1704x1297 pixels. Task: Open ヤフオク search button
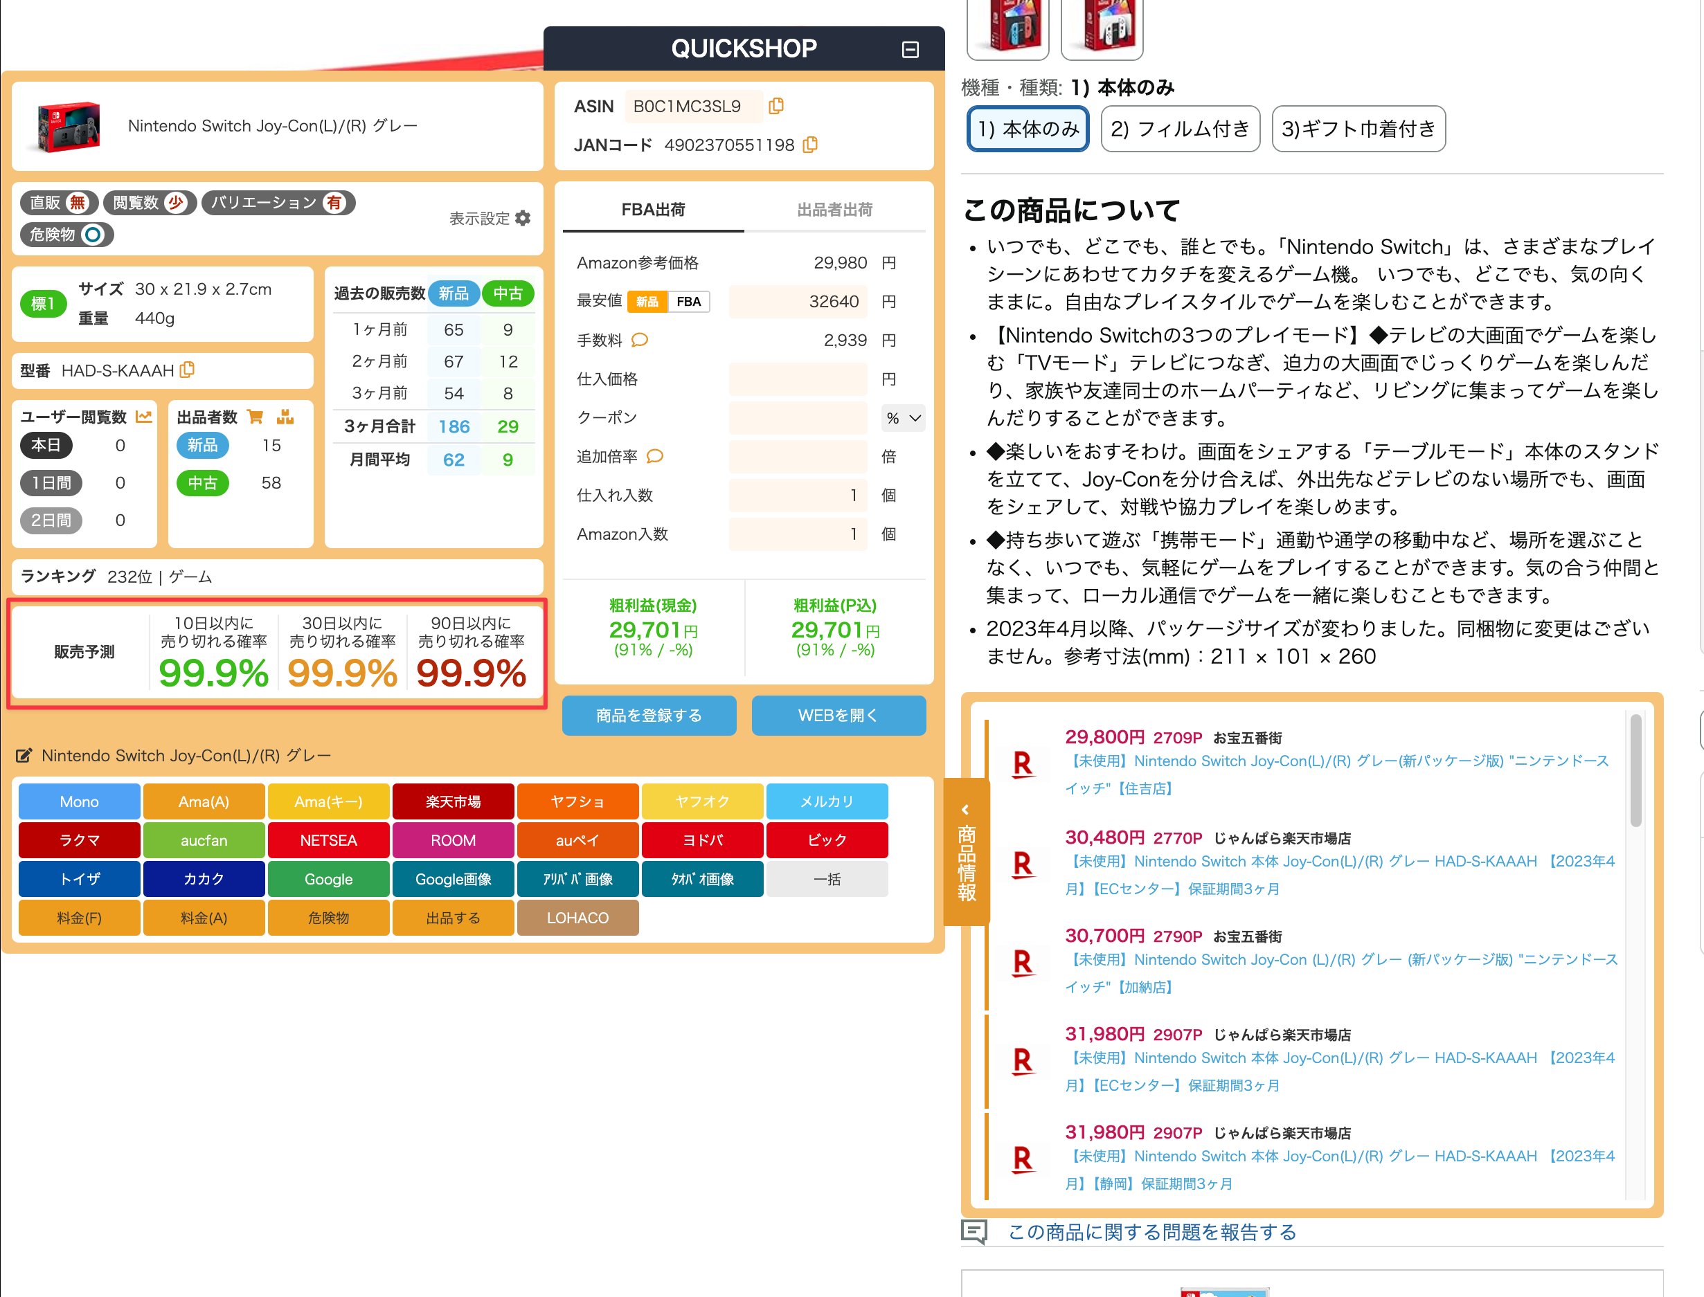click(x=702, y=801)
